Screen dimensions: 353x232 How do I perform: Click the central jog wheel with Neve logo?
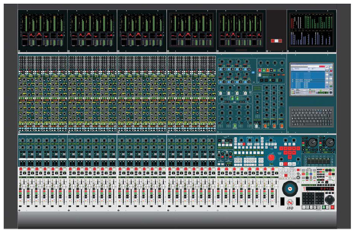[290, 189]
